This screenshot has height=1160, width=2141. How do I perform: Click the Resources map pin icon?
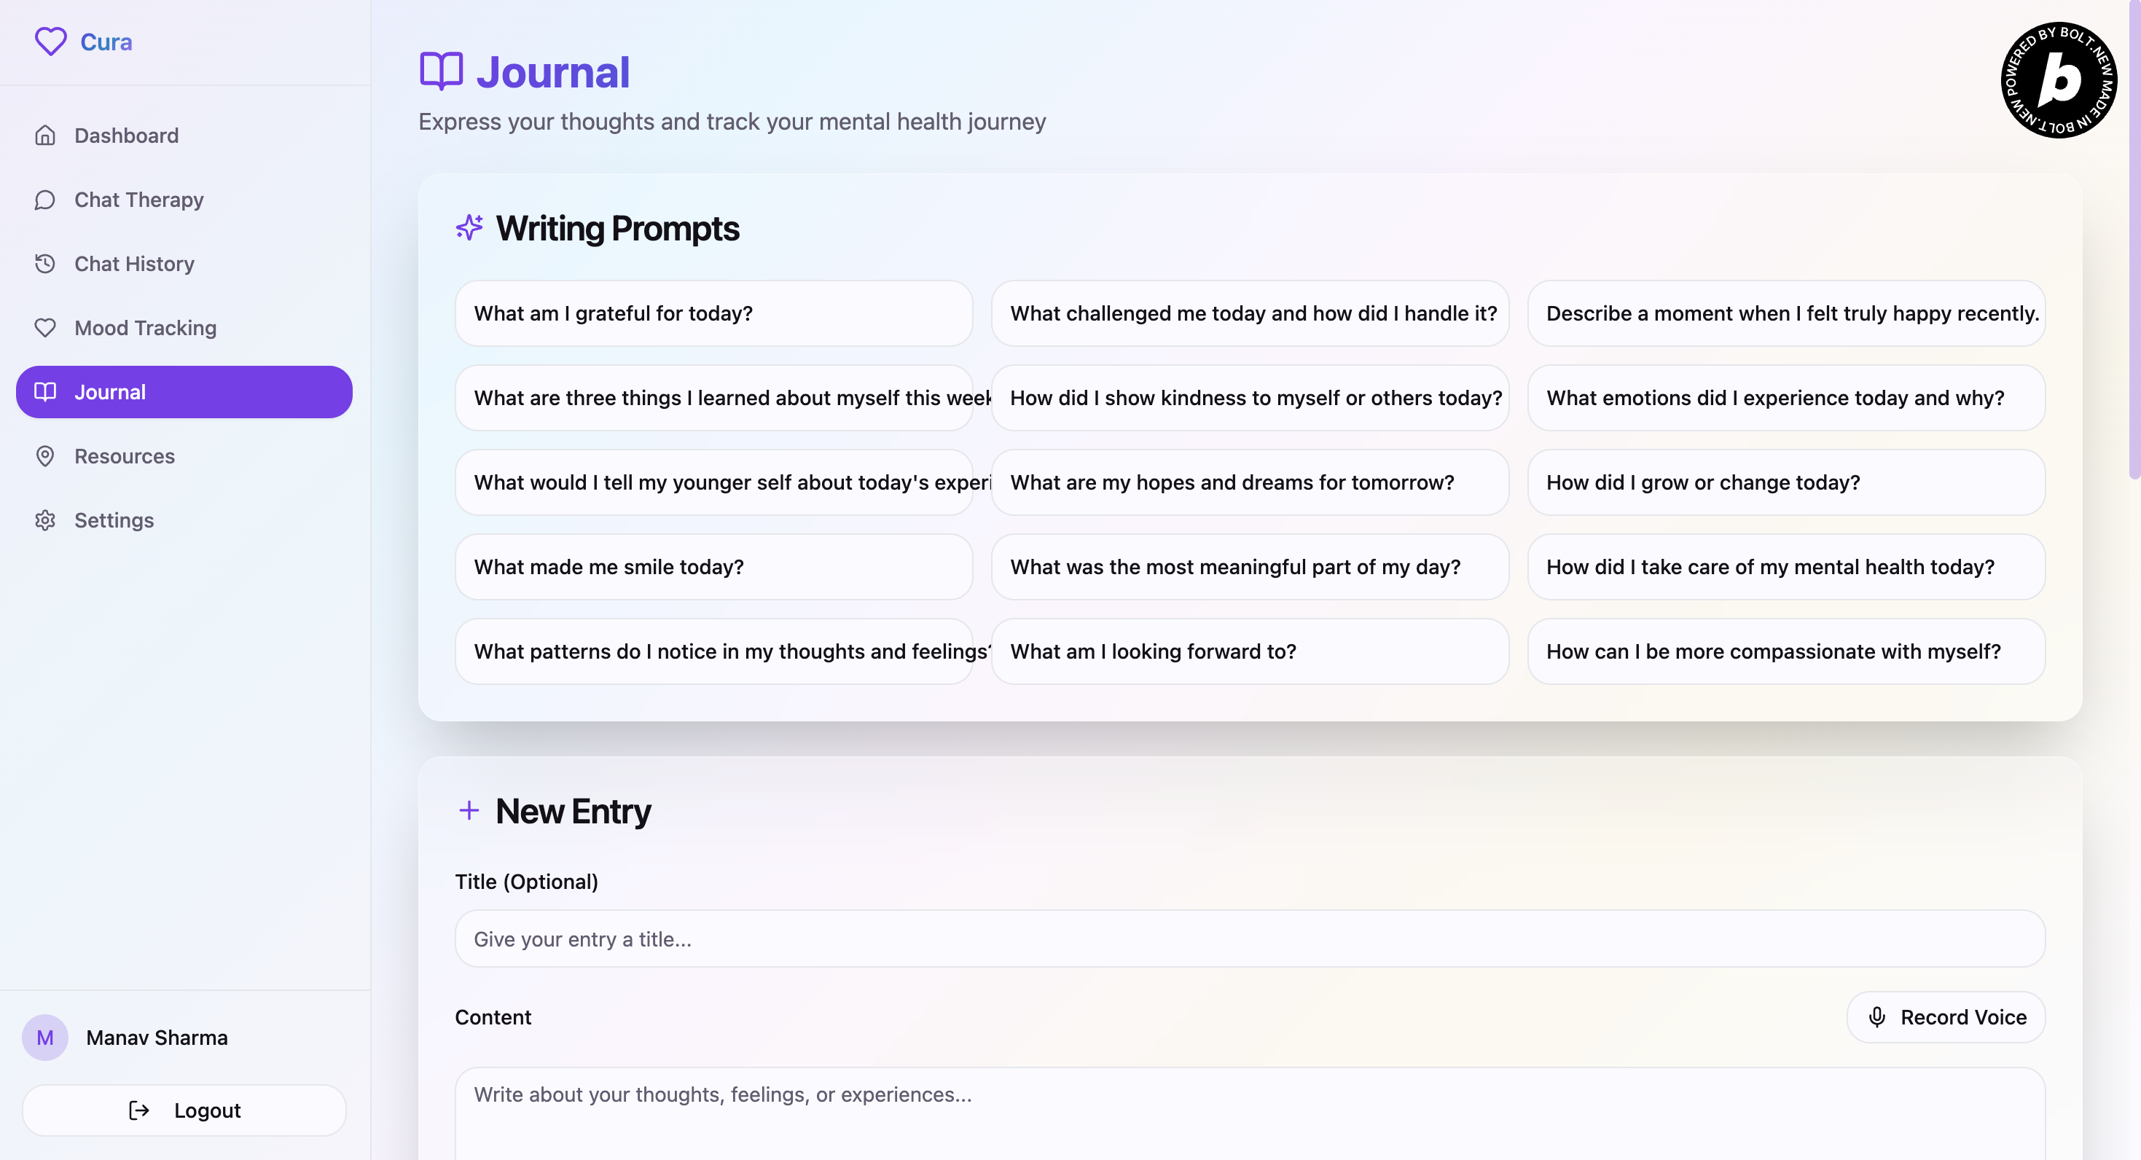click(x=46, y=456)
